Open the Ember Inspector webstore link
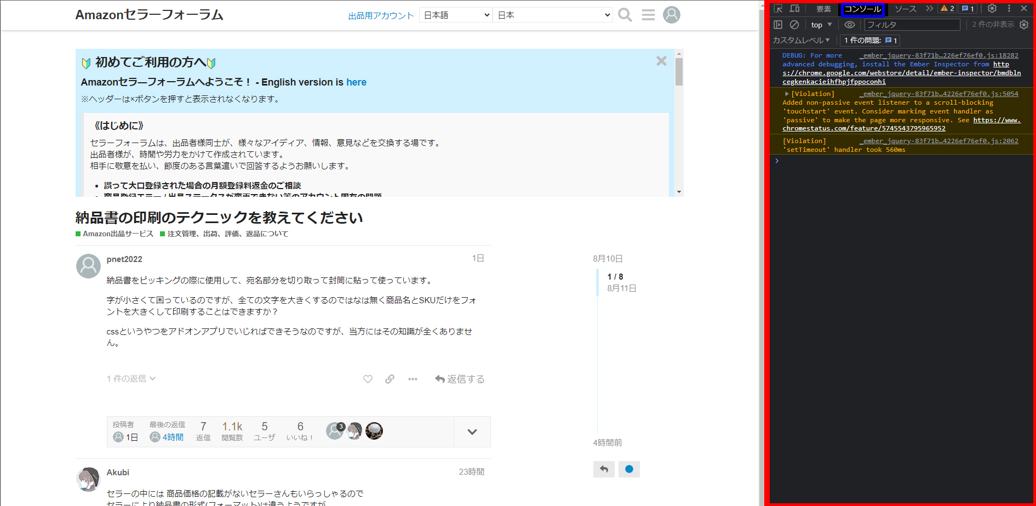 pos(902,73)
